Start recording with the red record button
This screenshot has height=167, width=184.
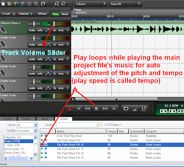coord(70,109)
